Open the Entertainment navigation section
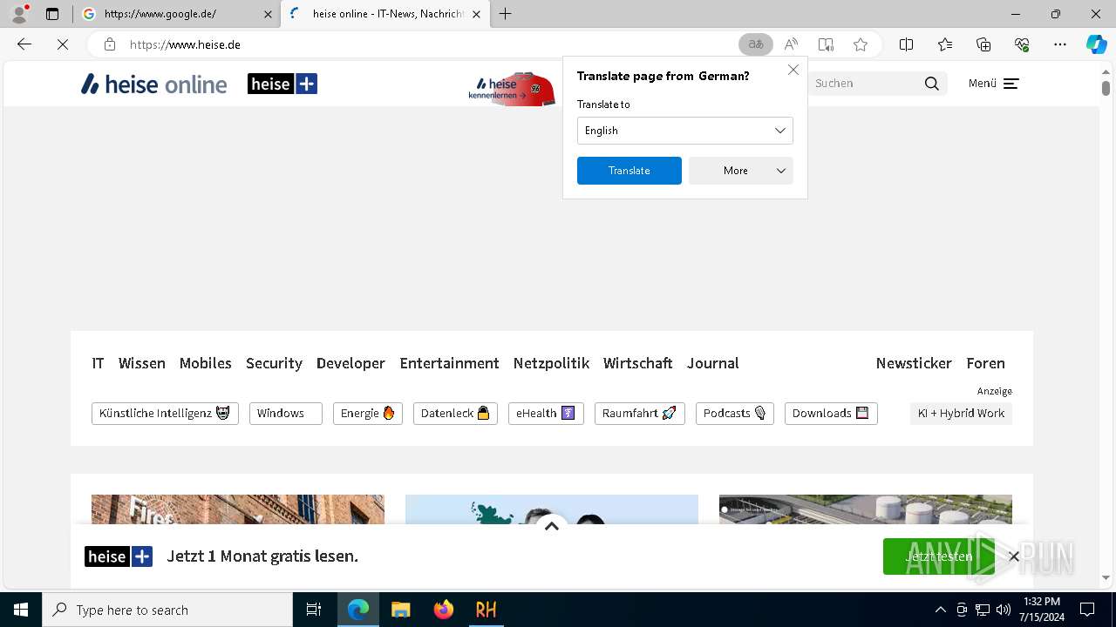The width and height of the screenshot is (1116, 627). pos(449,363)
